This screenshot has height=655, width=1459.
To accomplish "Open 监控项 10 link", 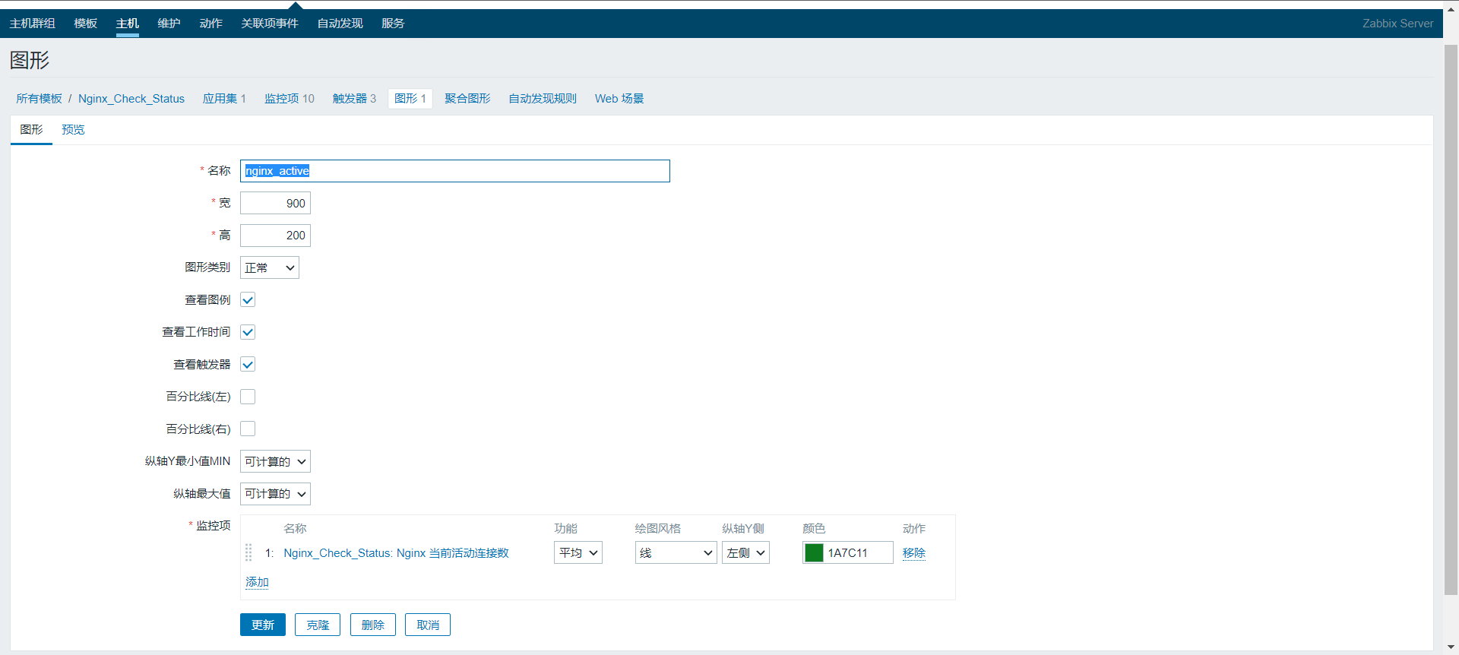I will pos(290,99).
